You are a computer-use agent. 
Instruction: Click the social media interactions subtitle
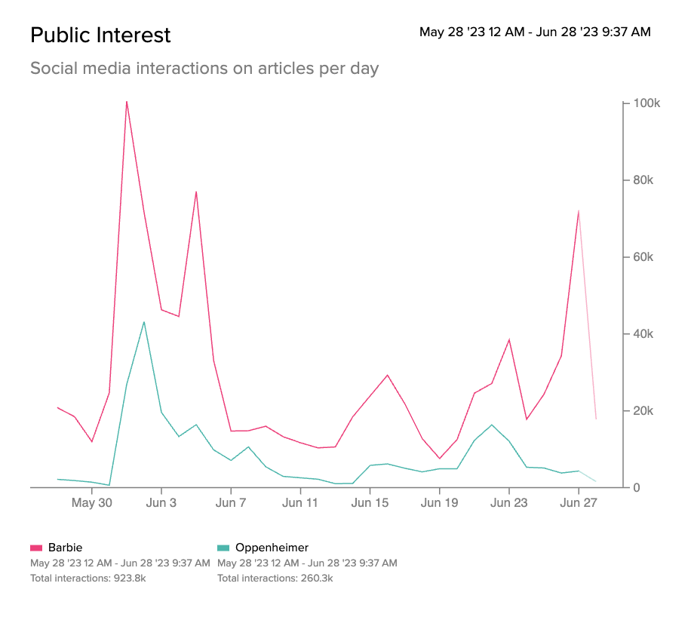pos(204,69)
